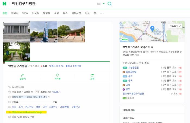Screen dimensions: 190x123
Task: Open 방문자 리뷰 18 link
Action: coord(56,66)
